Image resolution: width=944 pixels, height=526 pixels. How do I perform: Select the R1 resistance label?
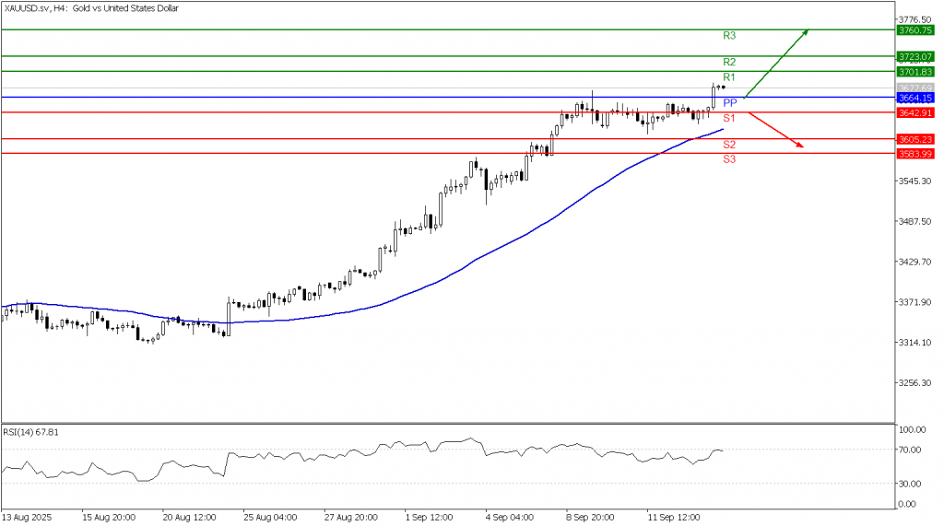729,77
